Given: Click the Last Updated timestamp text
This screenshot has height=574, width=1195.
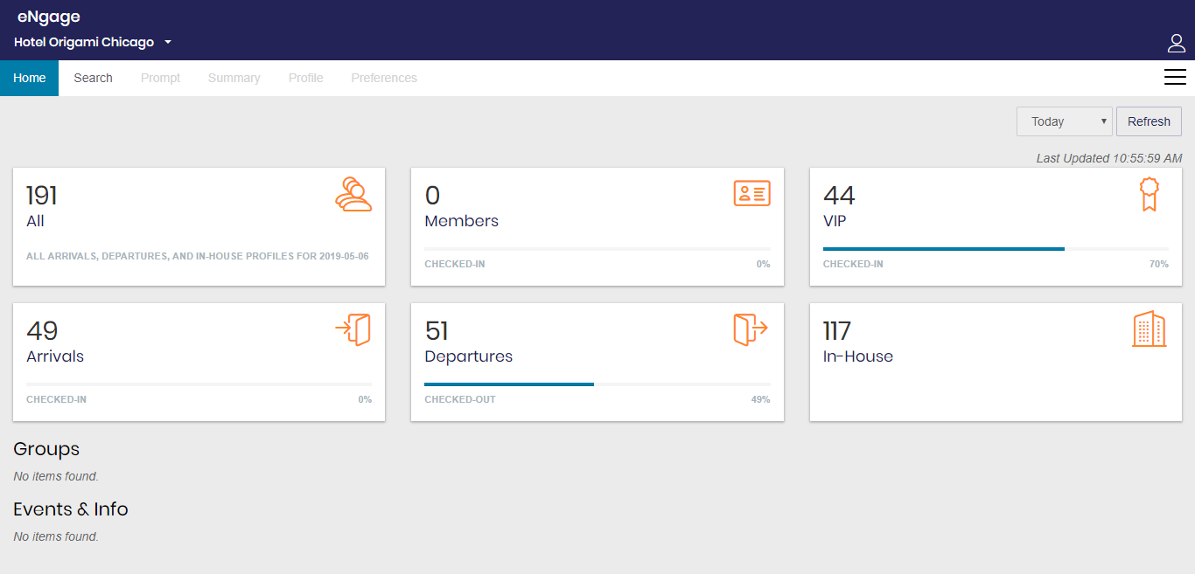Looking at the screenshot, I should [x=1108, y=158].
